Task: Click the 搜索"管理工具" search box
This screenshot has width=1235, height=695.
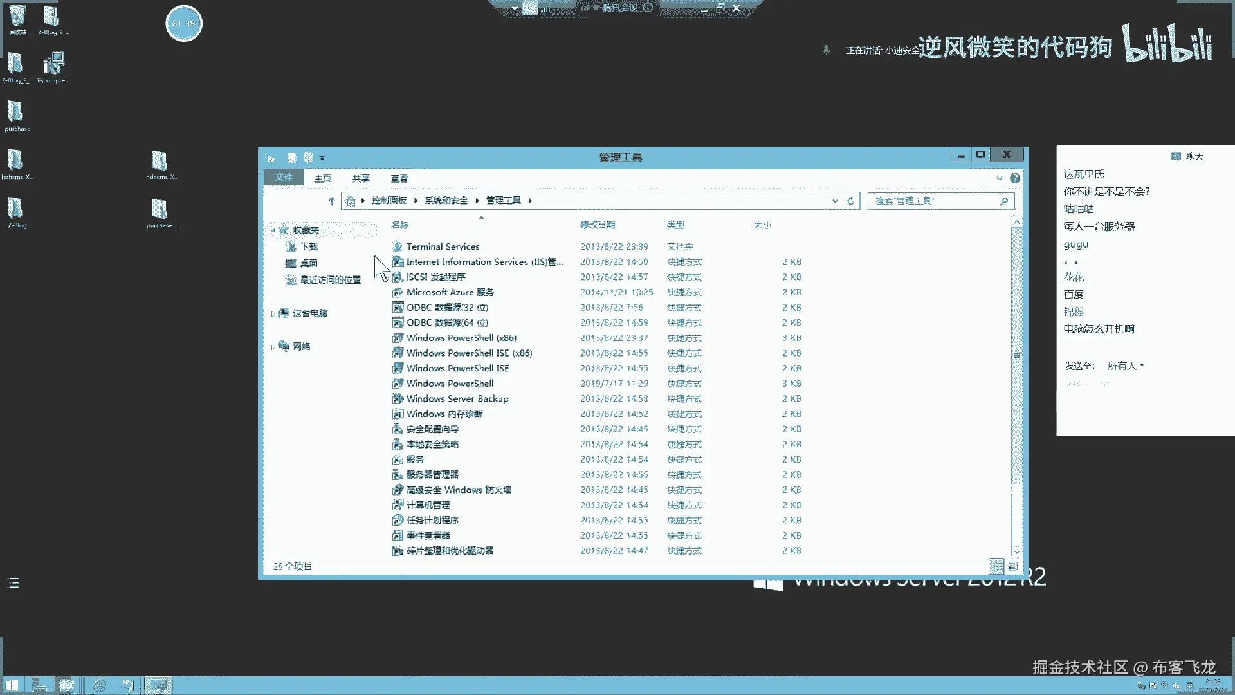Action: click(933, 201)
